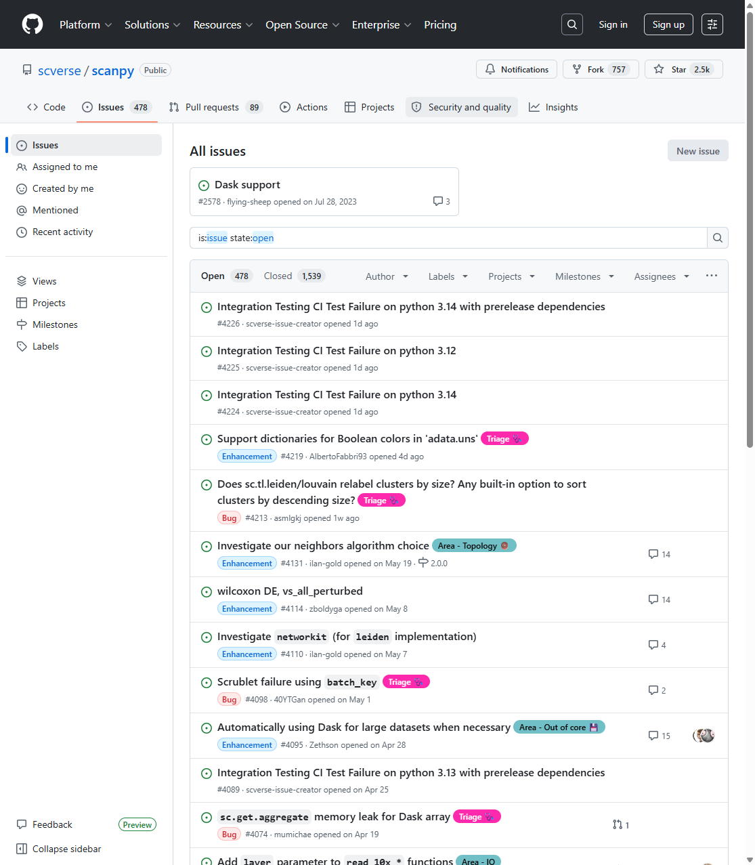Open the repository Projects tab
Image resolution: width=755 pixels, height=865 pixels.
coord(369,107)
